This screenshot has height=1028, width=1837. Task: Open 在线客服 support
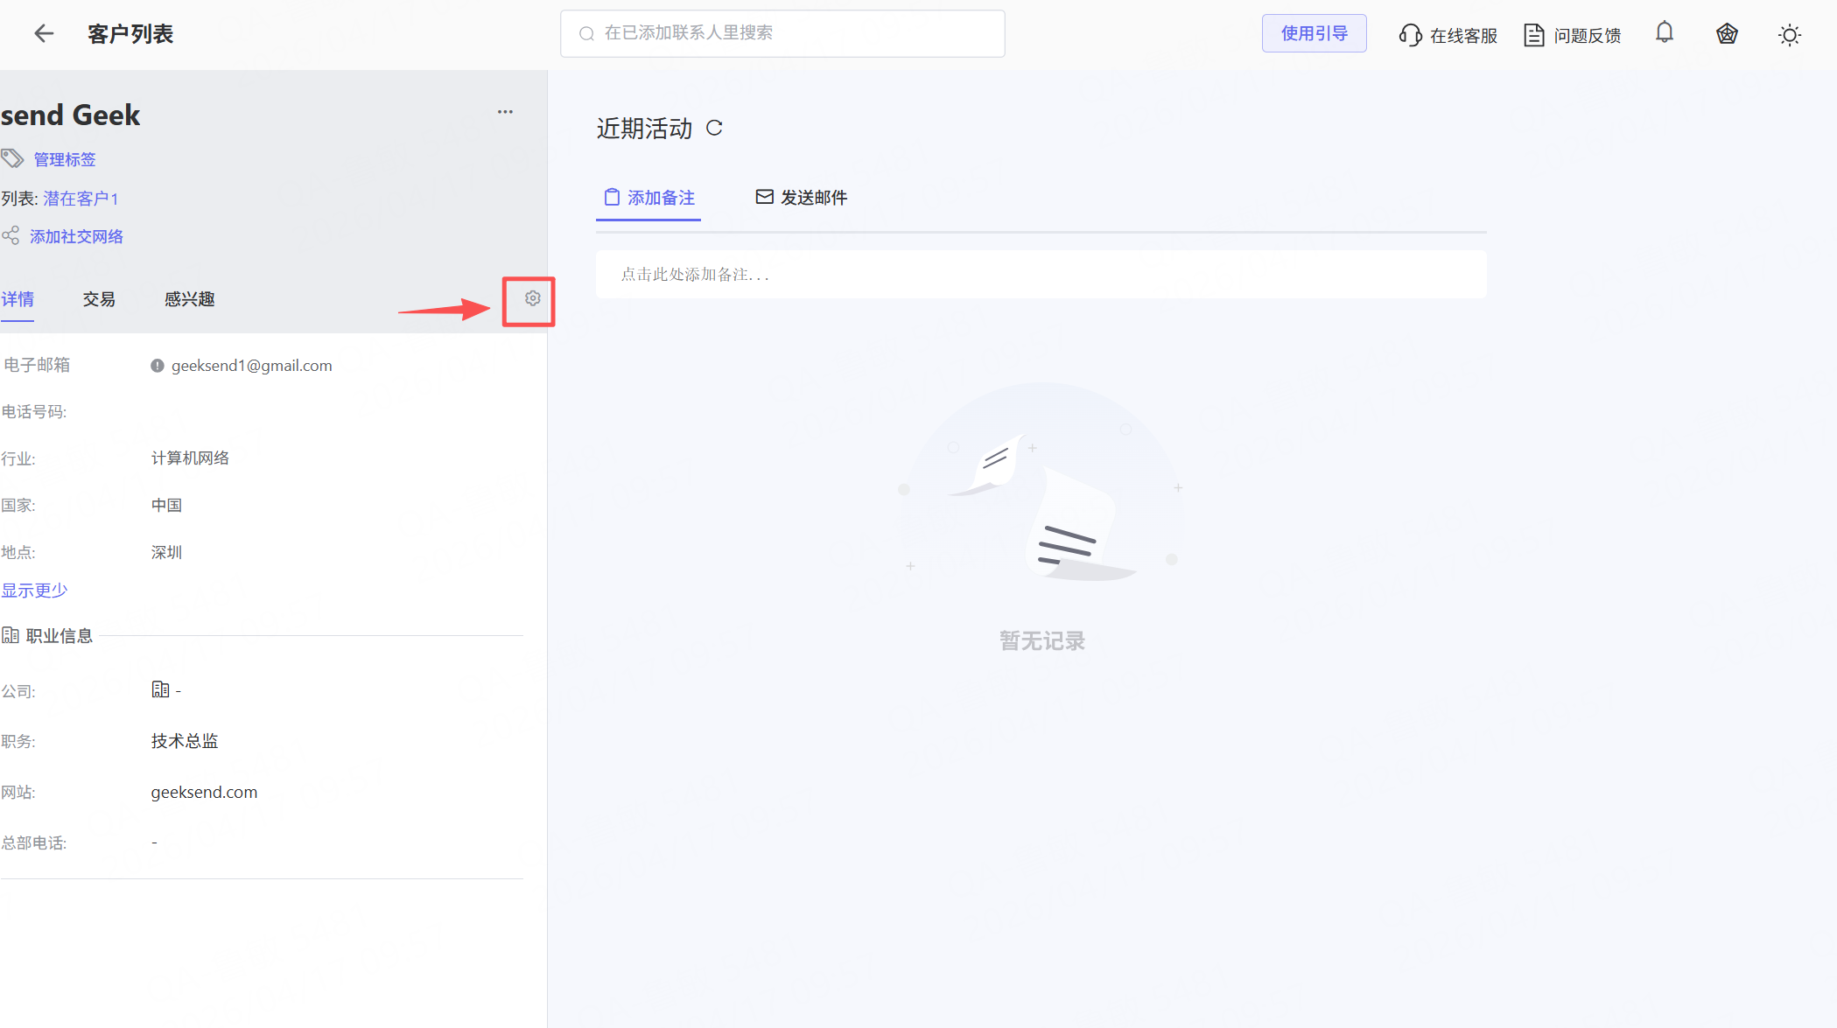(1448, 35)
